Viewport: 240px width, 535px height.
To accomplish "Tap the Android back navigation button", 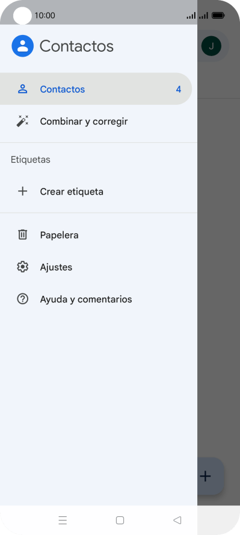I will point(177,520).
